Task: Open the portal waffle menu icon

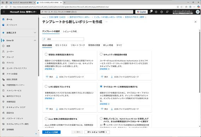Action: [x=4, y=12]
